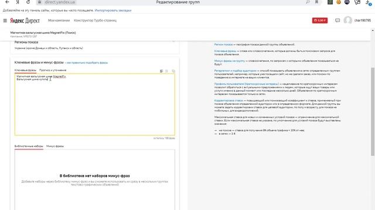The height and width of the screenshot is (210, 375).
Task: Open 'Мои кампании' in the top menu
Action: [59, 20]
